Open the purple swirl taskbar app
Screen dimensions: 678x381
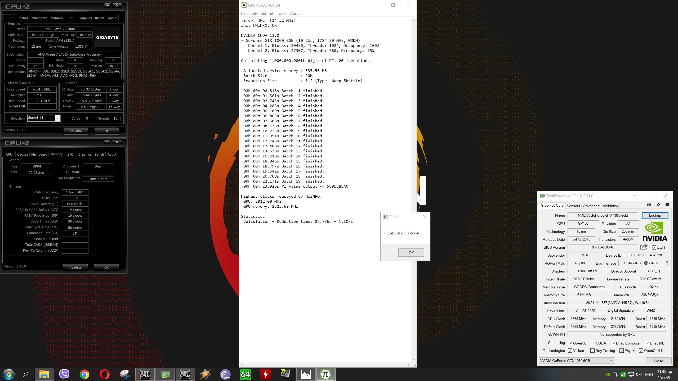coord(225,374)
